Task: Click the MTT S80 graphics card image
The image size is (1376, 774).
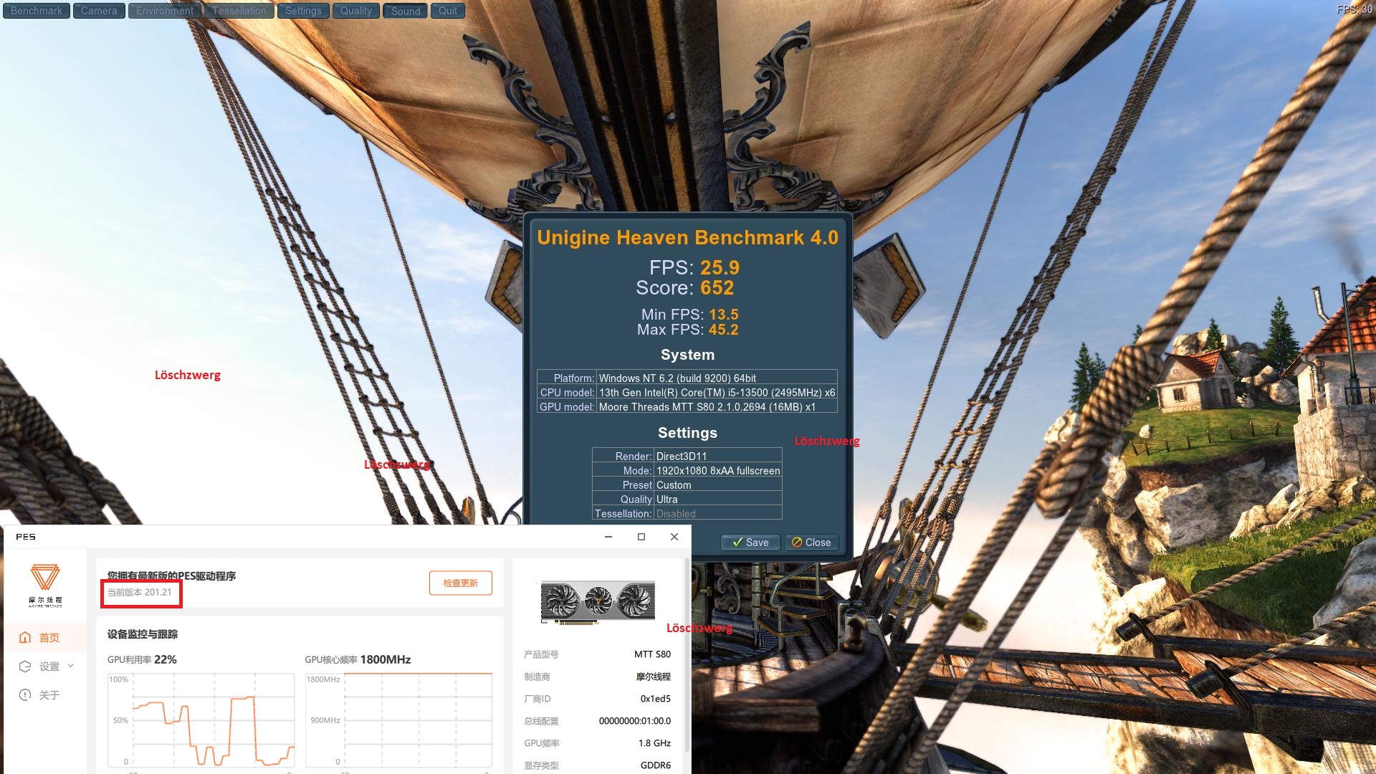Action: click(598, 602)
